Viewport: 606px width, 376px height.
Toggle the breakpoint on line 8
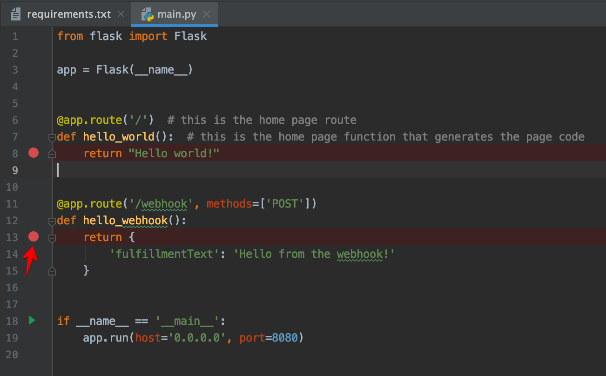coord(34,153)
